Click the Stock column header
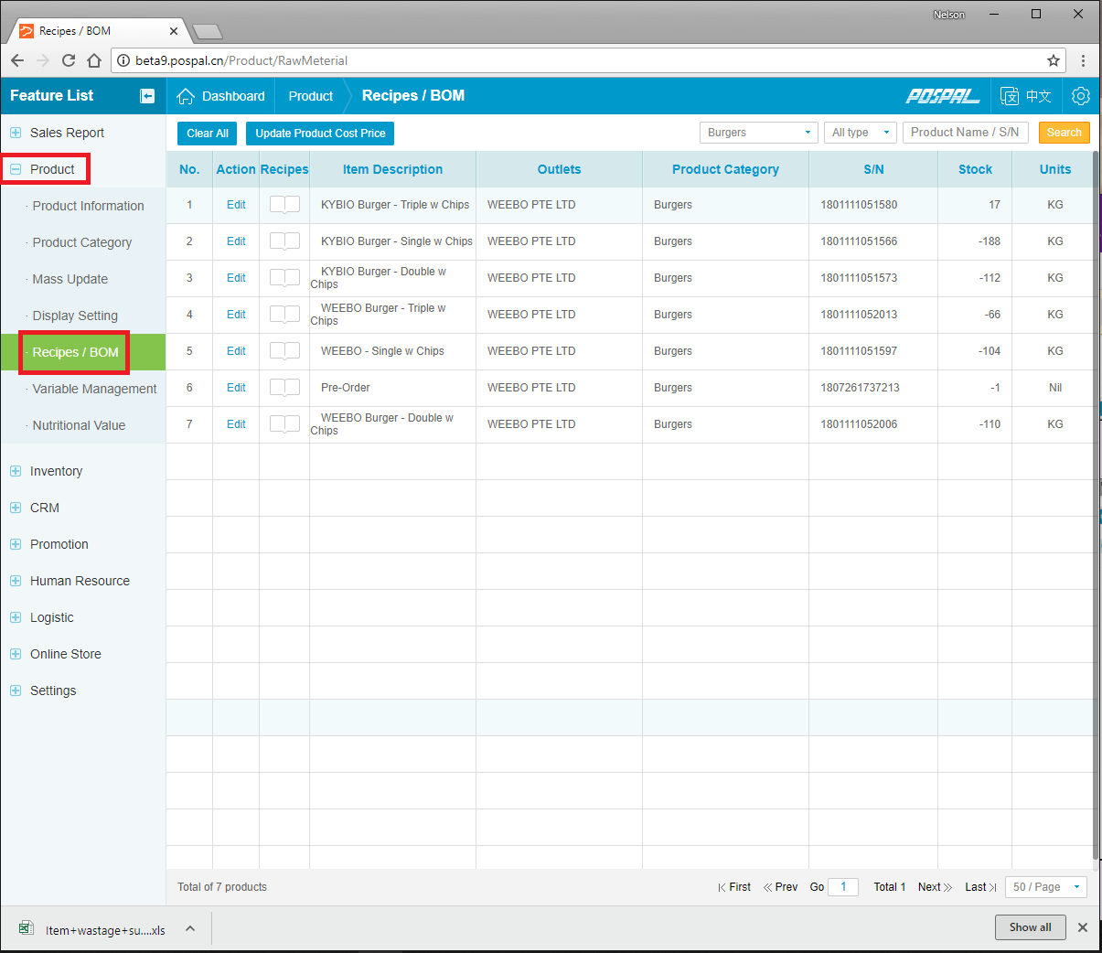The height and width of the screenshot is (953, 1102). 975,169
